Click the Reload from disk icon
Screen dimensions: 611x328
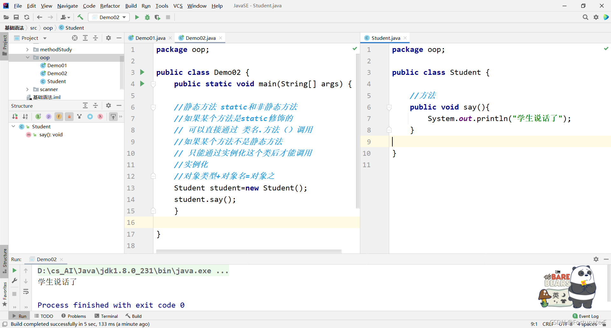[x=27, y=17]
